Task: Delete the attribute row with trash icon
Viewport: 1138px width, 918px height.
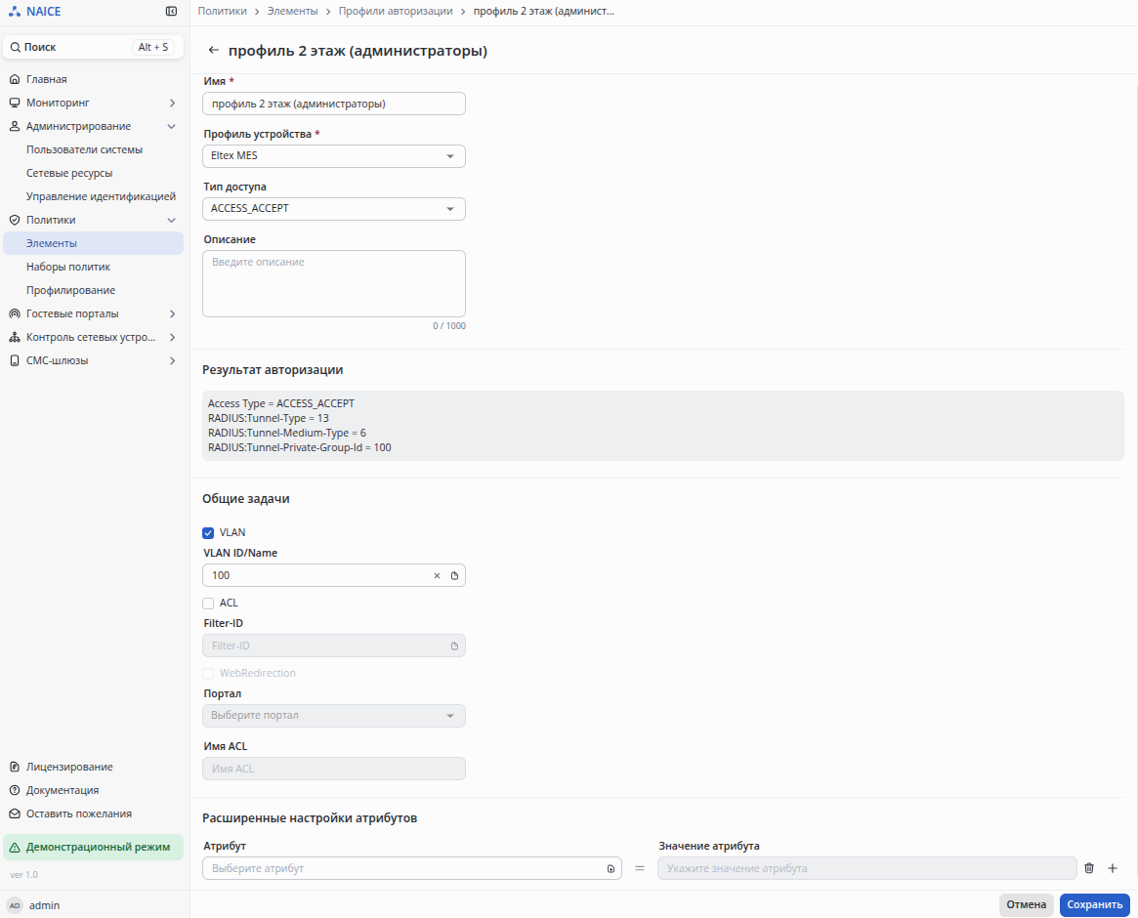Action: pyautogui.click(x=1089, y=868)
